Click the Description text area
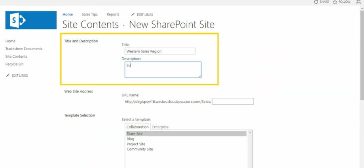 tap(163, 70)
